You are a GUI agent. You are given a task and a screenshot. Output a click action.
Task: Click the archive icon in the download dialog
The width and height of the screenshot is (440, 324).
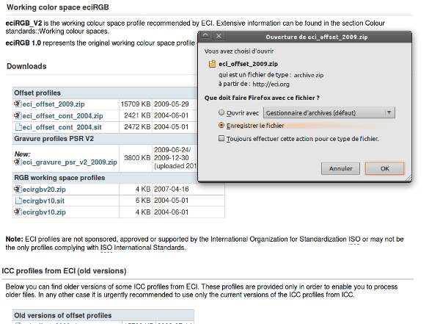click(x=212, y=64)
